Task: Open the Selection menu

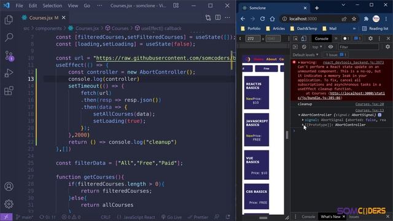Action: [52, 6]
